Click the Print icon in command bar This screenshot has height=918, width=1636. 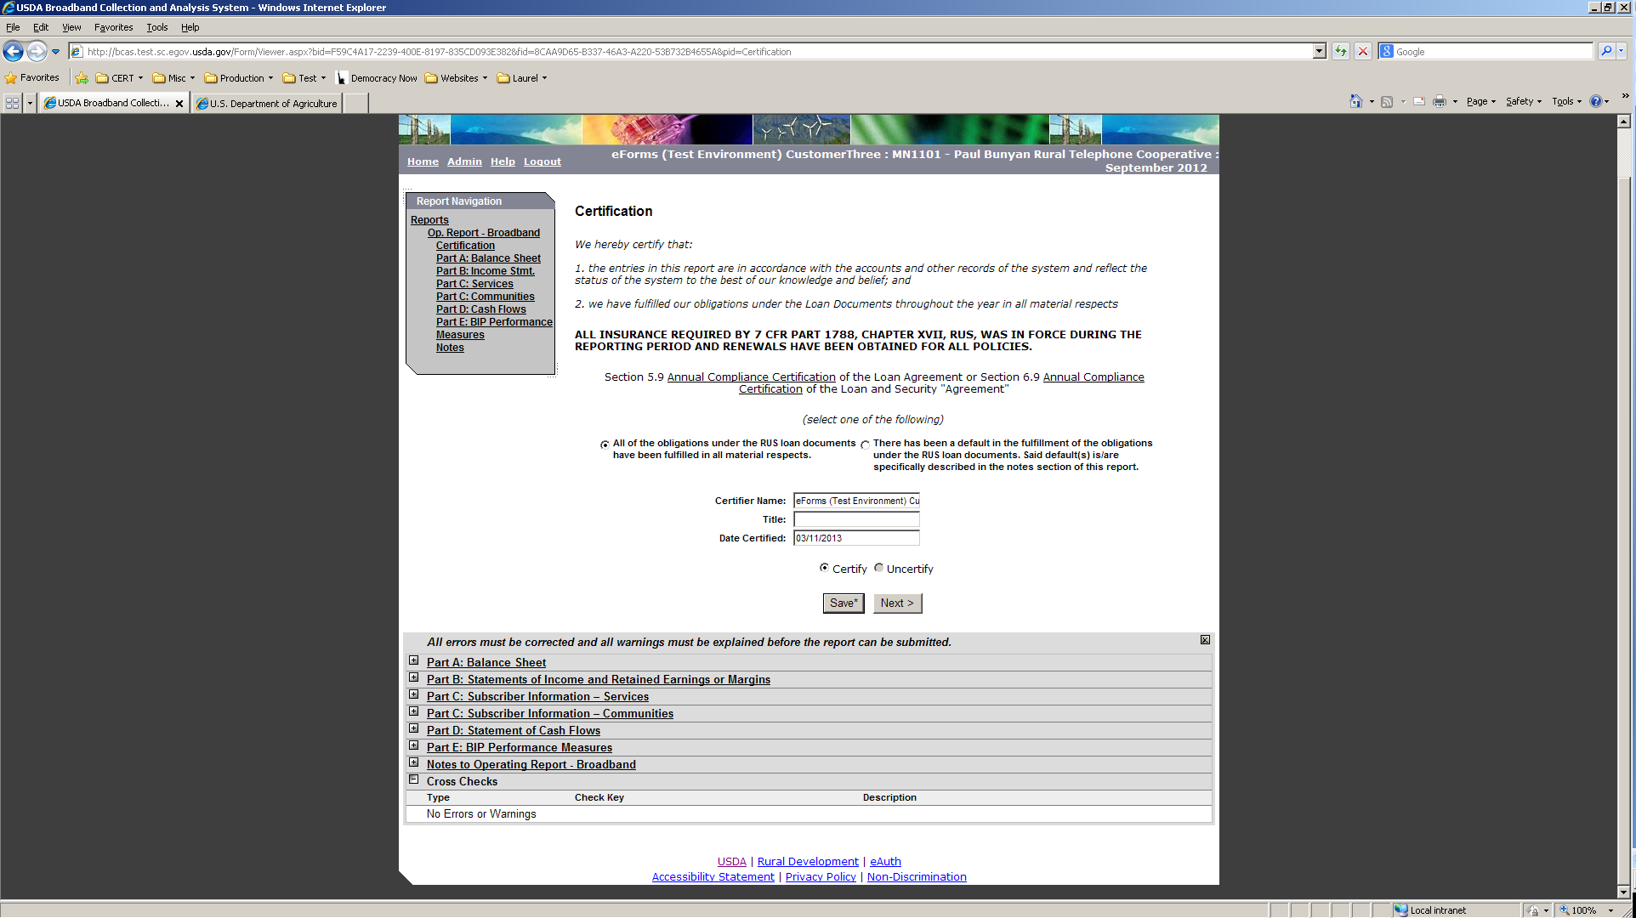tap(1439, 101)
